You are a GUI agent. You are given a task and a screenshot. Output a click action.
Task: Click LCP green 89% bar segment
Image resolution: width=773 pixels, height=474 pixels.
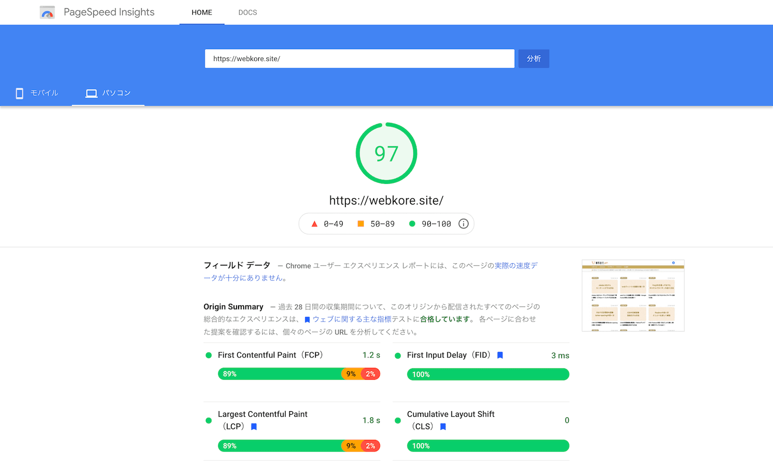click(280, 446)
